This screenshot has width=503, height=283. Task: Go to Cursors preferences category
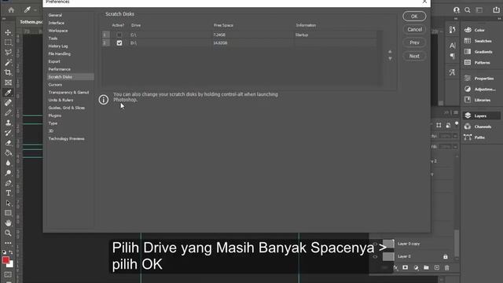pos(55,84)
